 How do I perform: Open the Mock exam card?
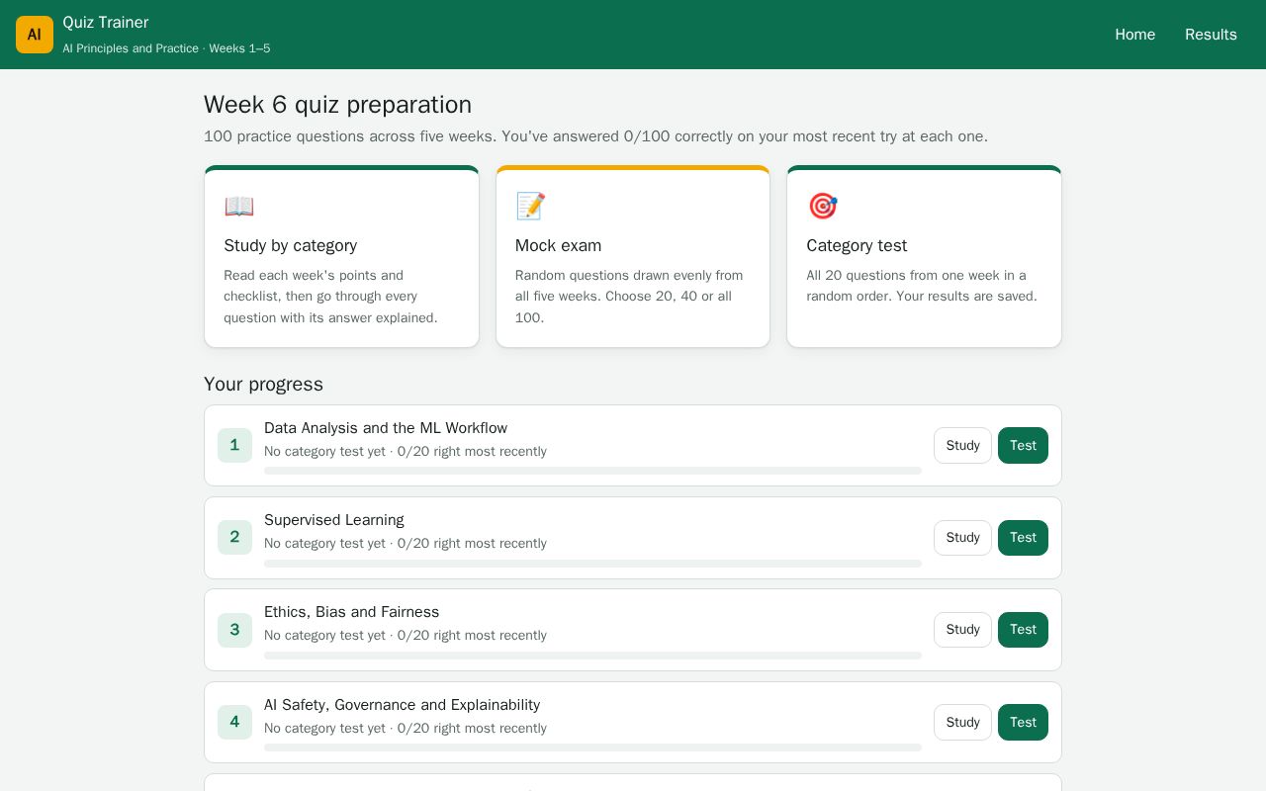[x=633, y=256]
